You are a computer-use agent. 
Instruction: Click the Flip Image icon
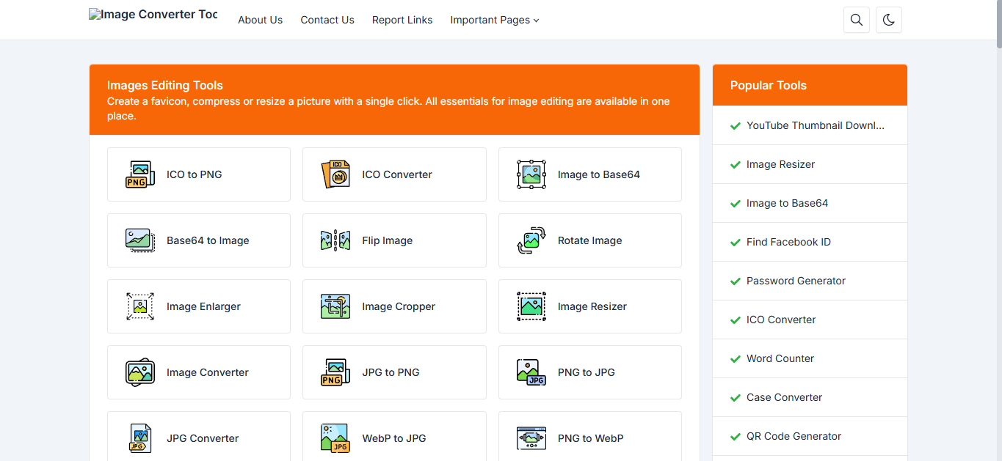coord(335,240)
